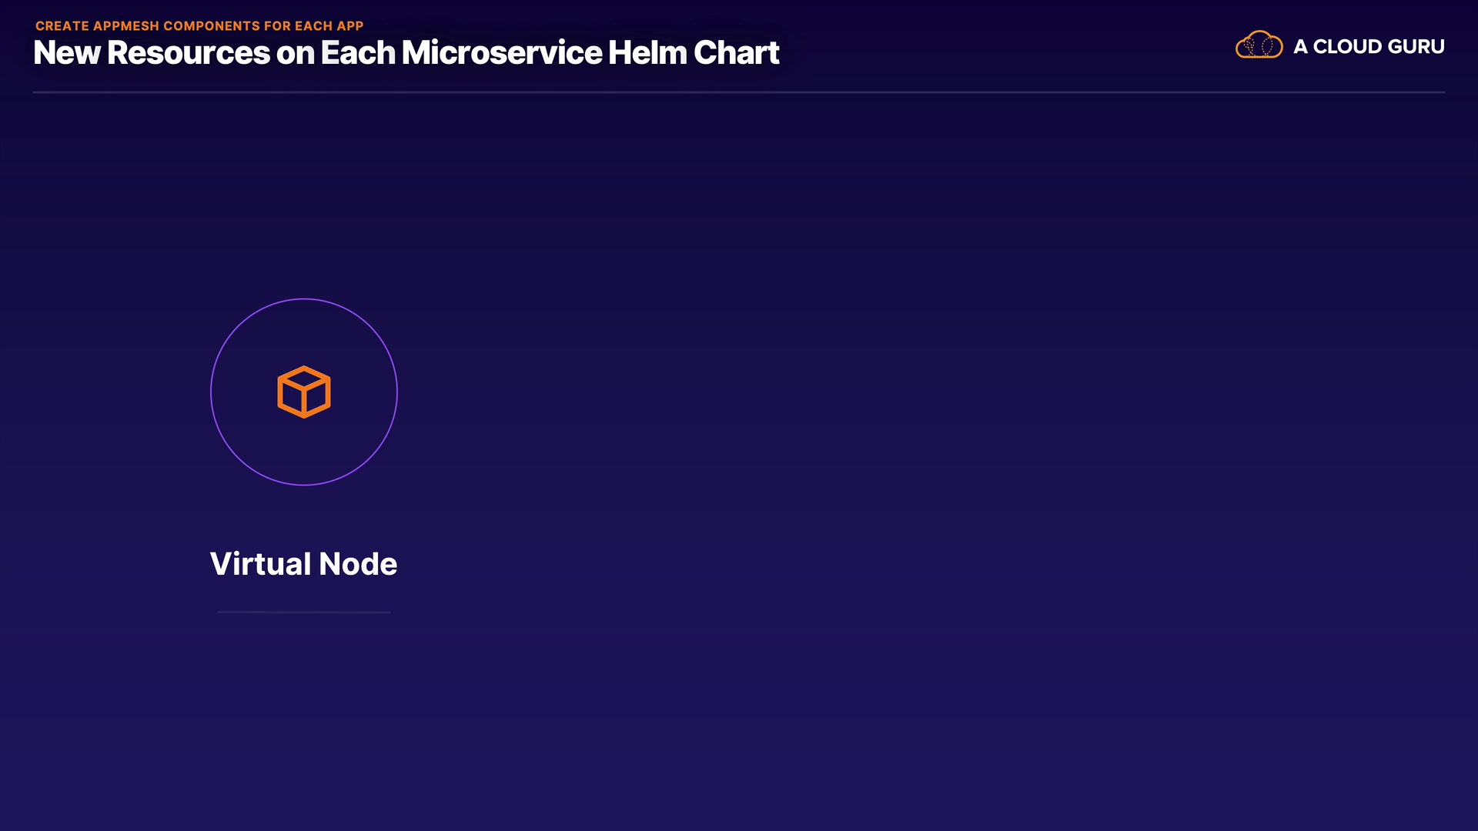Click the "A CLOUD GURU" brand text
Viewport: 1478px width, 831px height.
pyautogui.click(x=1369, y=47)
